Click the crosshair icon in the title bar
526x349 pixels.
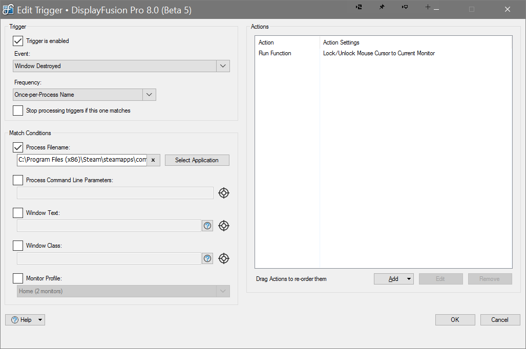coord(428,7)
